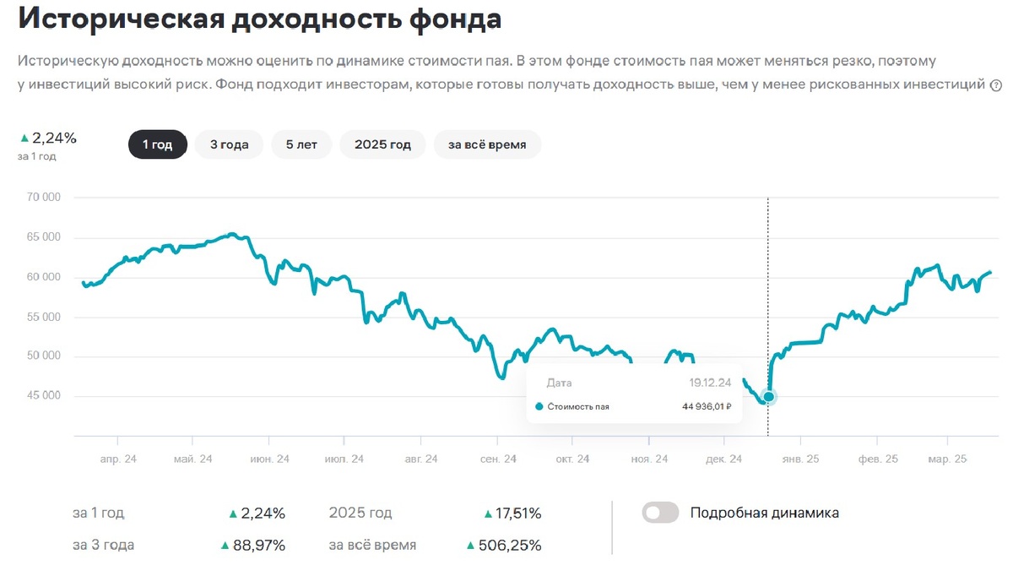Click the teal bullet beside "Стоимость пая"
This screenshot has height=565, width=1013.
(x=538, y=406)
